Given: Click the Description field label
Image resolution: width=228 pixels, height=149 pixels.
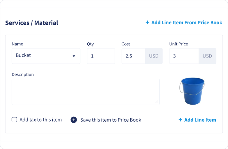Looking at the screenshot, I should coord(23,74).
